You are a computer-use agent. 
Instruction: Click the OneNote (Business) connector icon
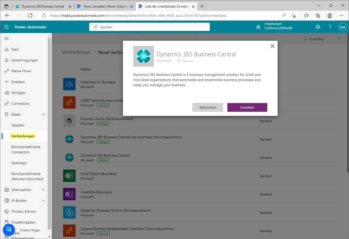click(69, 194)
